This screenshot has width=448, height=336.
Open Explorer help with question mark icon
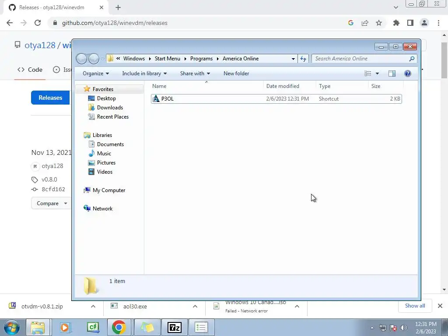[408, 73]
